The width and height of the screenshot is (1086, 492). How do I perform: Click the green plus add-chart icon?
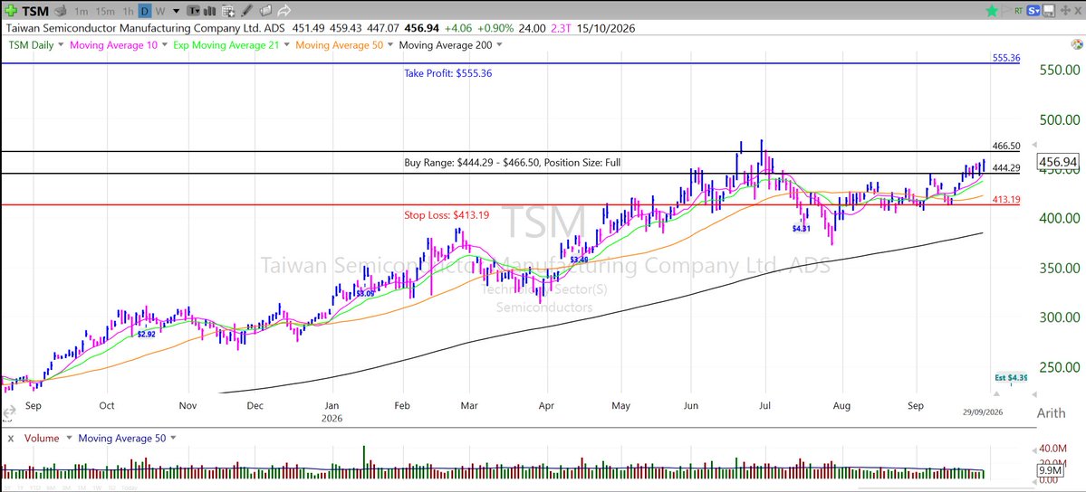[11, 11]
